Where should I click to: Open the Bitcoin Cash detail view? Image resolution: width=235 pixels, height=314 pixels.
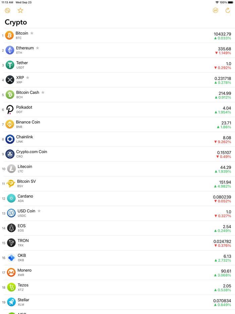pos(117,94)
